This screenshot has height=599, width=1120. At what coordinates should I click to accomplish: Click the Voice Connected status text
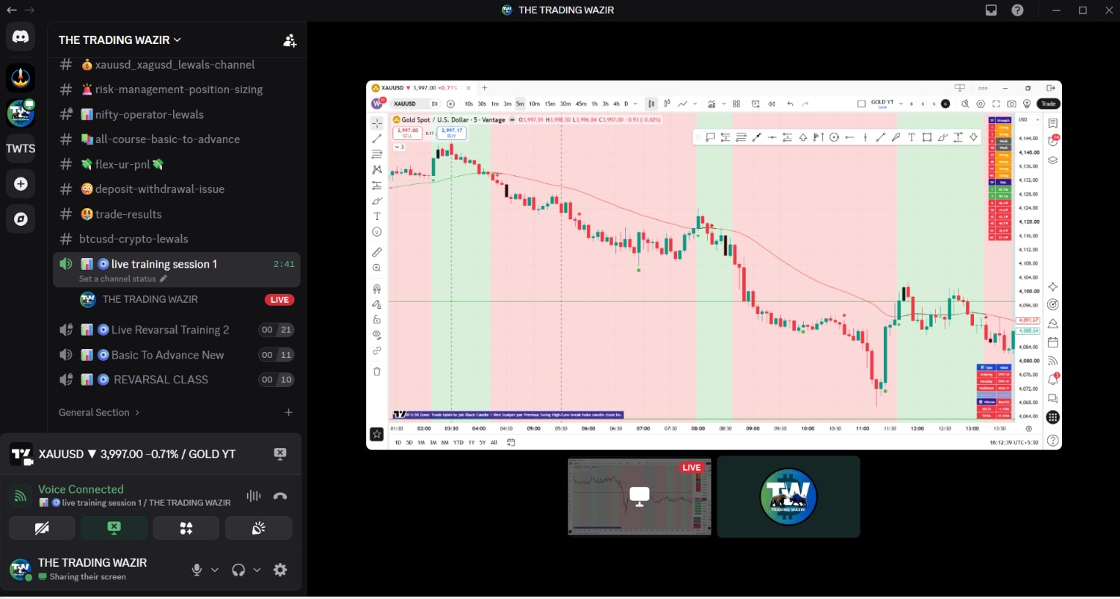pos(81,489)
